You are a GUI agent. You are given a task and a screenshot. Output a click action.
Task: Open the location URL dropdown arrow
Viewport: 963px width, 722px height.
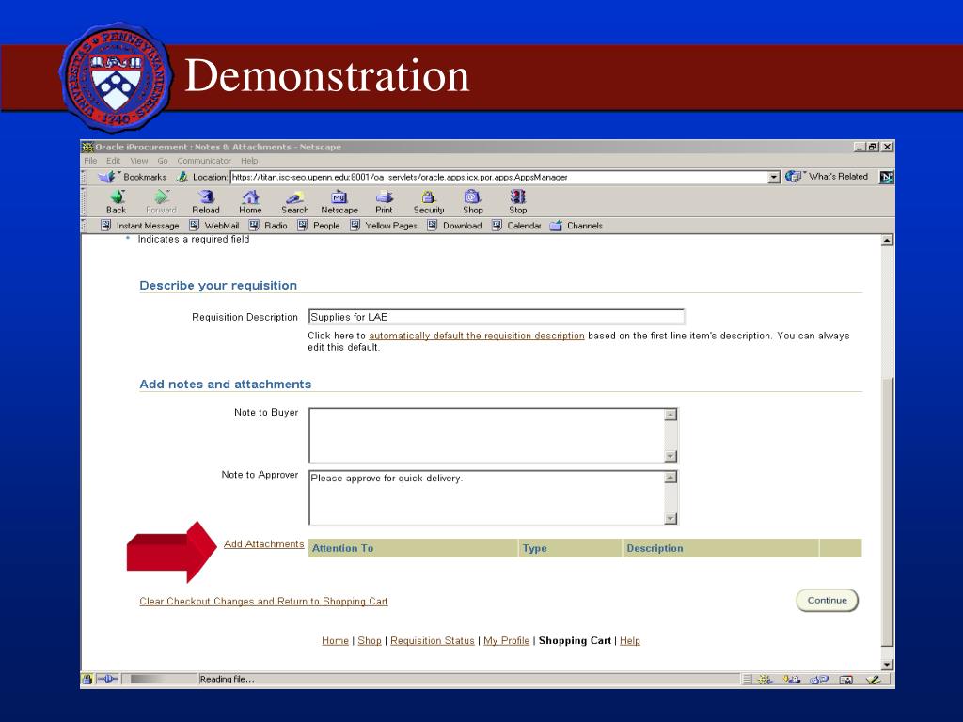coord(774,177)
